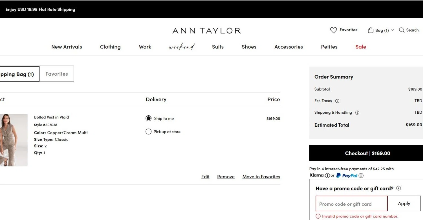This screenshot has height=220, width=423.
Task: Move item to Favorites
Action: click(261, 177)
